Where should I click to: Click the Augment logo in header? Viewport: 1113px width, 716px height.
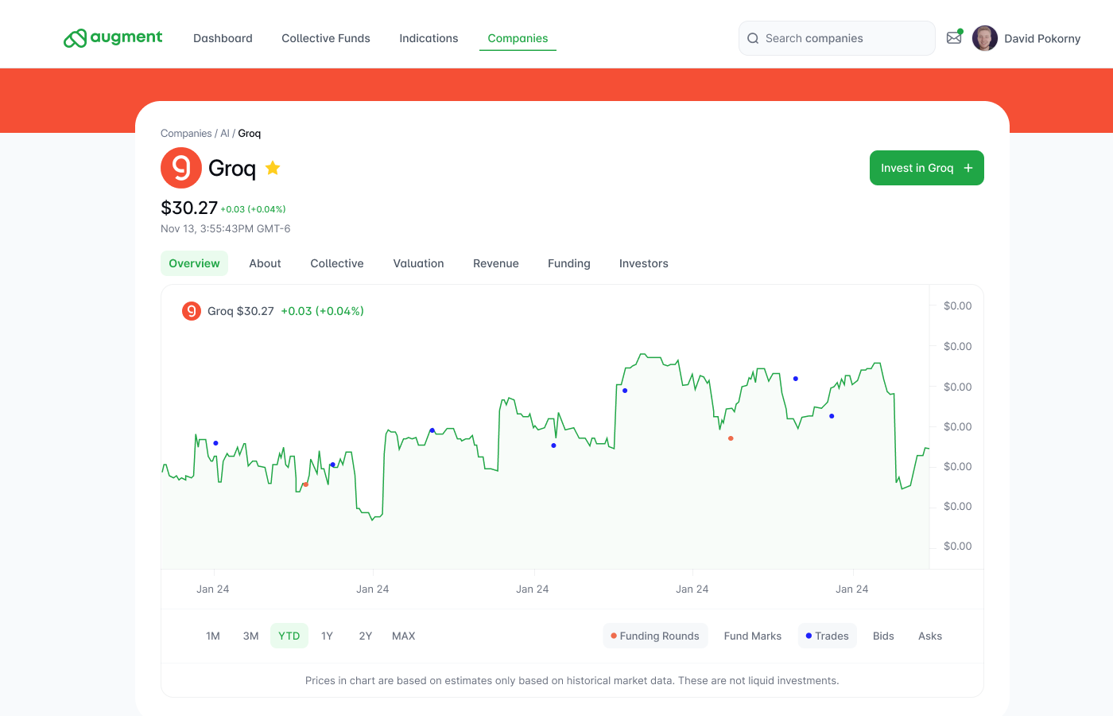[x=113, y=37]
